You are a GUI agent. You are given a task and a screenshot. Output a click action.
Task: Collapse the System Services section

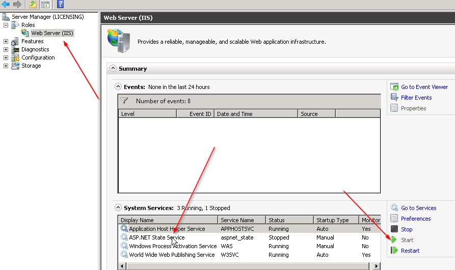(x=118, y=207)
